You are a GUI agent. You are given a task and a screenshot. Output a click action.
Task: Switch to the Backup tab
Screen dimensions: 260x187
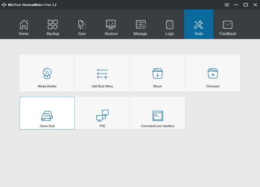(53, 28)
